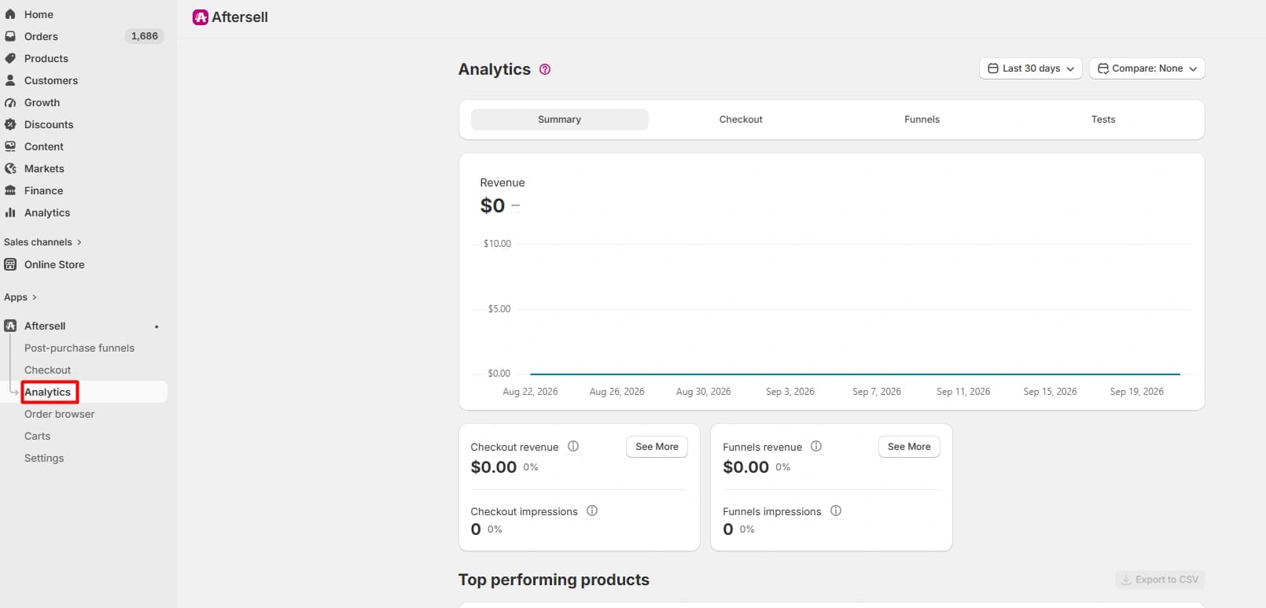The image size is (1266, 608).
Task: Open Post-purchase funnels in Aftersell menu
Action: 79,348
